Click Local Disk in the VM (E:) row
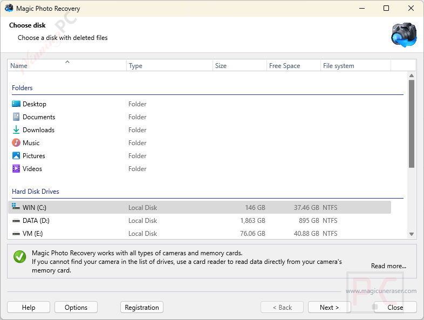The image size is (424, 320). 142,233
